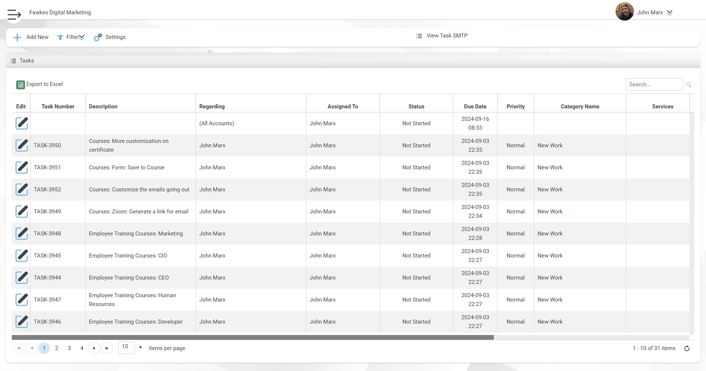The image size is (706, 371).
Task: Sort by Due Date column header
Action: pos(475,107)
